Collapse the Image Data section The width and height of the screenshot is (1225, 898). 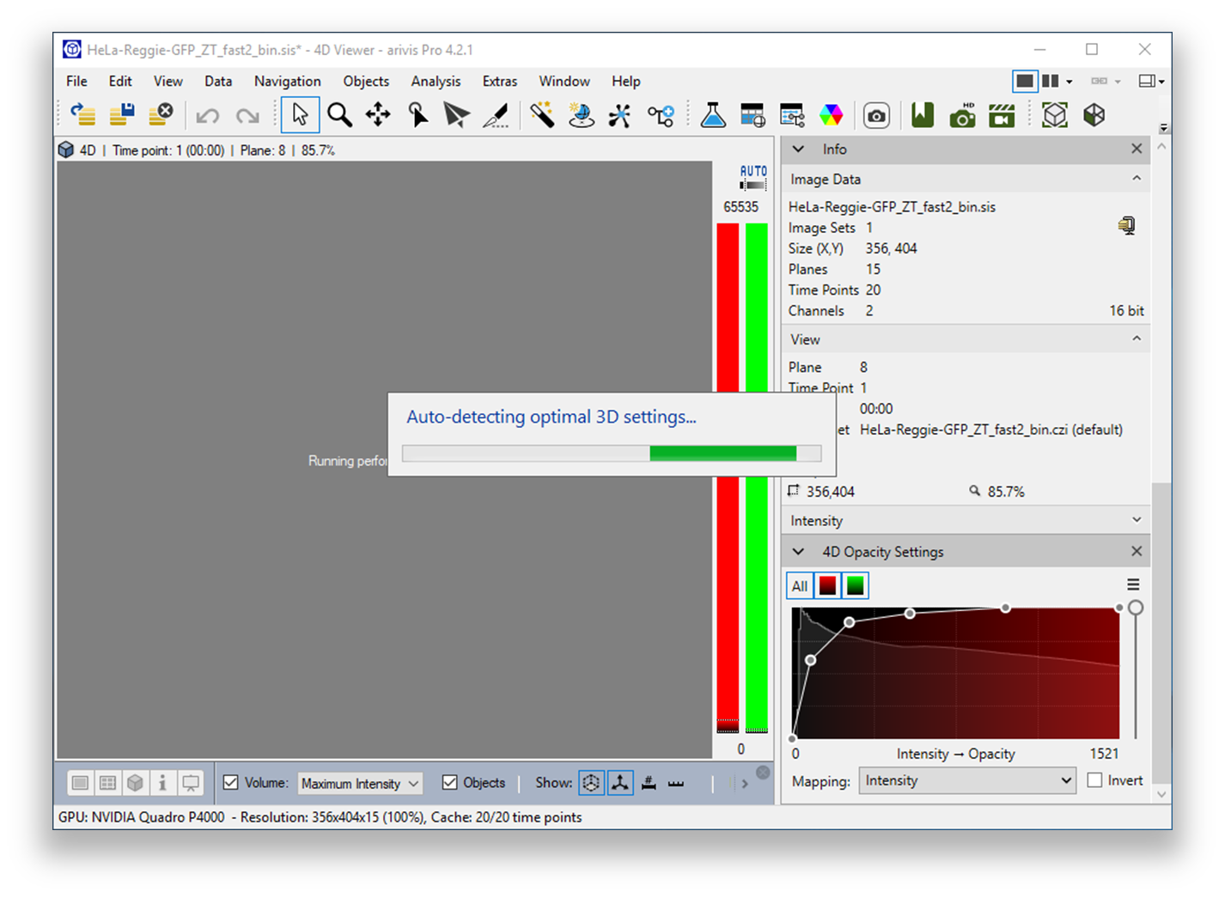tap(1137, 179)
